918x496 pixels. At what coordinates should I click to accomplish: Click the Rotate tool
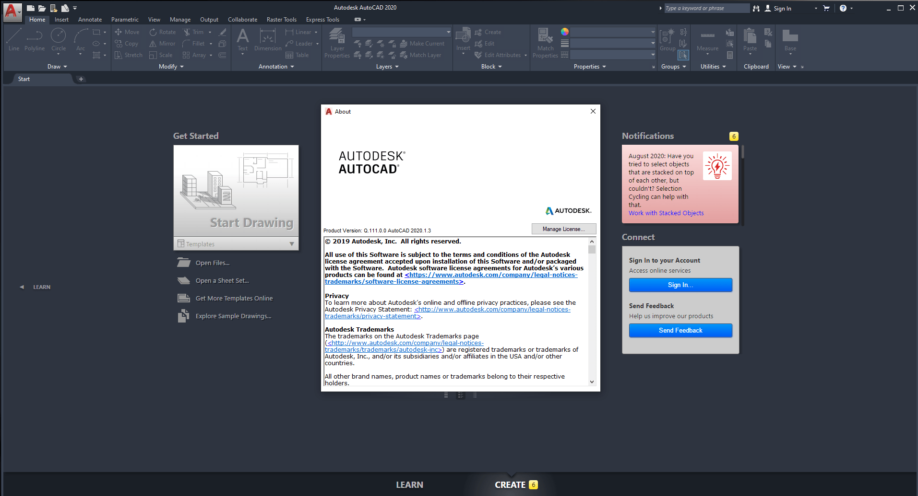tap(163, 32)
